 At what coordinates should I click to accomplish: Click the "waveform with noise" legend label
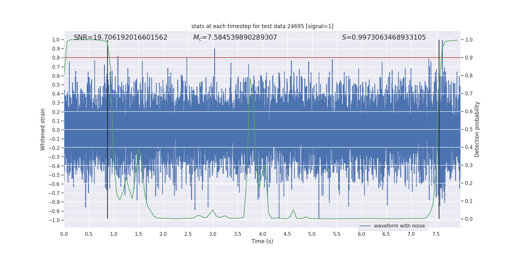pyautogui.click(x=399, y=226)
